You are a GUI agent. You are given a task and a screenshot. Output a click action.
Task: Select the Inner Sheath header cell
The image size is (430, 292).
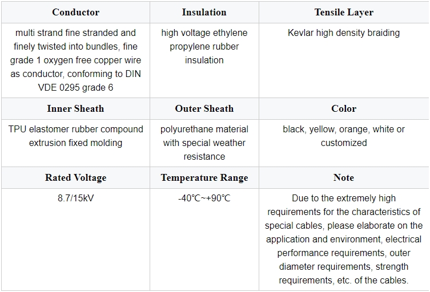tap(76, 109)
